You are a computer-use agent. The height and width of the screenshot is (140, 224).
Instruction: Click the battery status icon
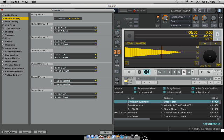pyautogui.click(x=198, y=2)
